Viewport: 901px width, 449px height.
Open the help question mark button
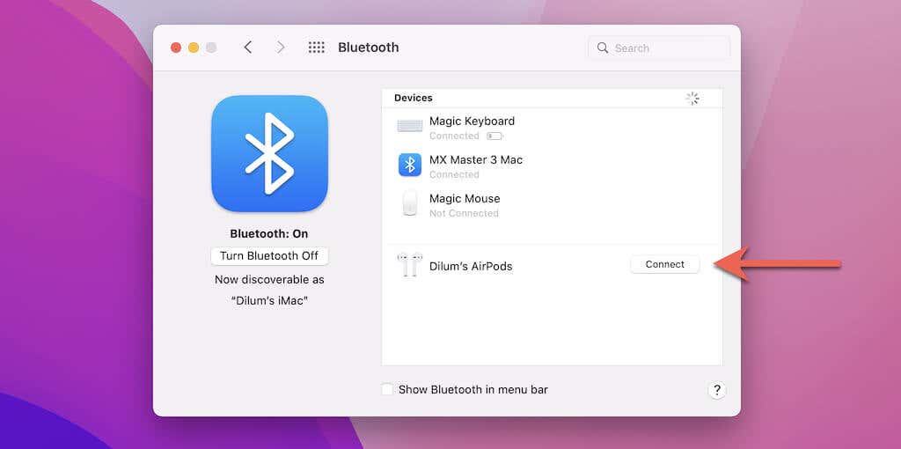(x=716, y=390)
